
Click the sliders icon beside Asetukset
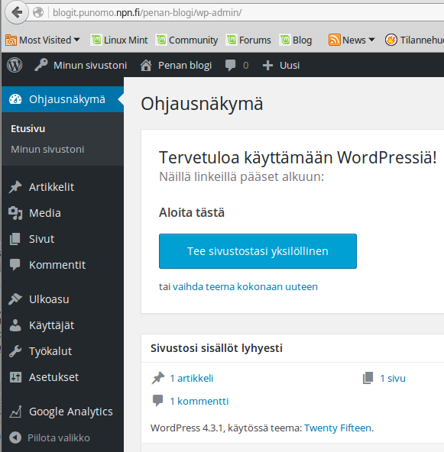click(x=15, y=377)
